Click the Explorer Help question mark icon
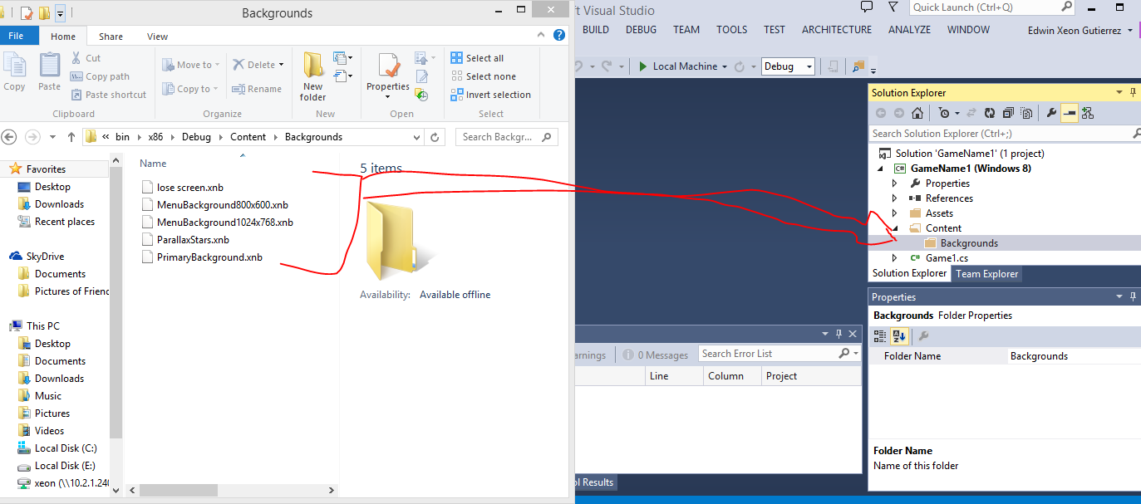The image size is (1141, 504). coord(560,36)
